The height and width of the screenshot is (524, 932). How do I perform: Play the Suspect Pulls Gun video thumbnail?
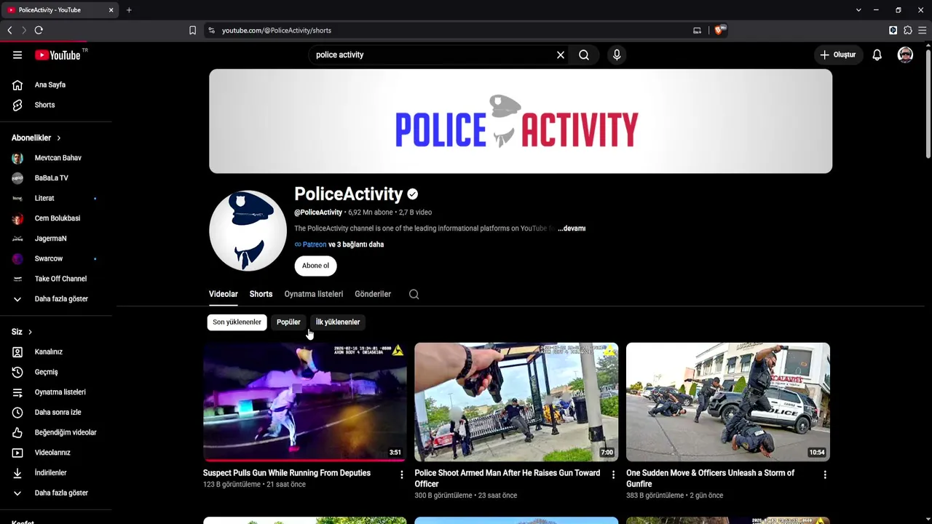305,402
